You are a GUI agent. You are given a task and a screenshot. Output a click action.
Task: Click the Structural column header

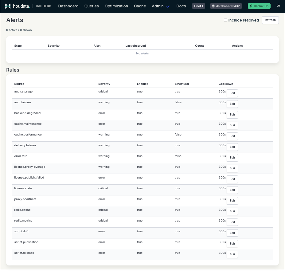(x=182, y=84)
